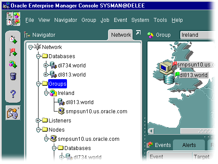The height and width of the screenshot is (164, 218).
Task: Collapse the Nodes folder
Action: point(38,129)
